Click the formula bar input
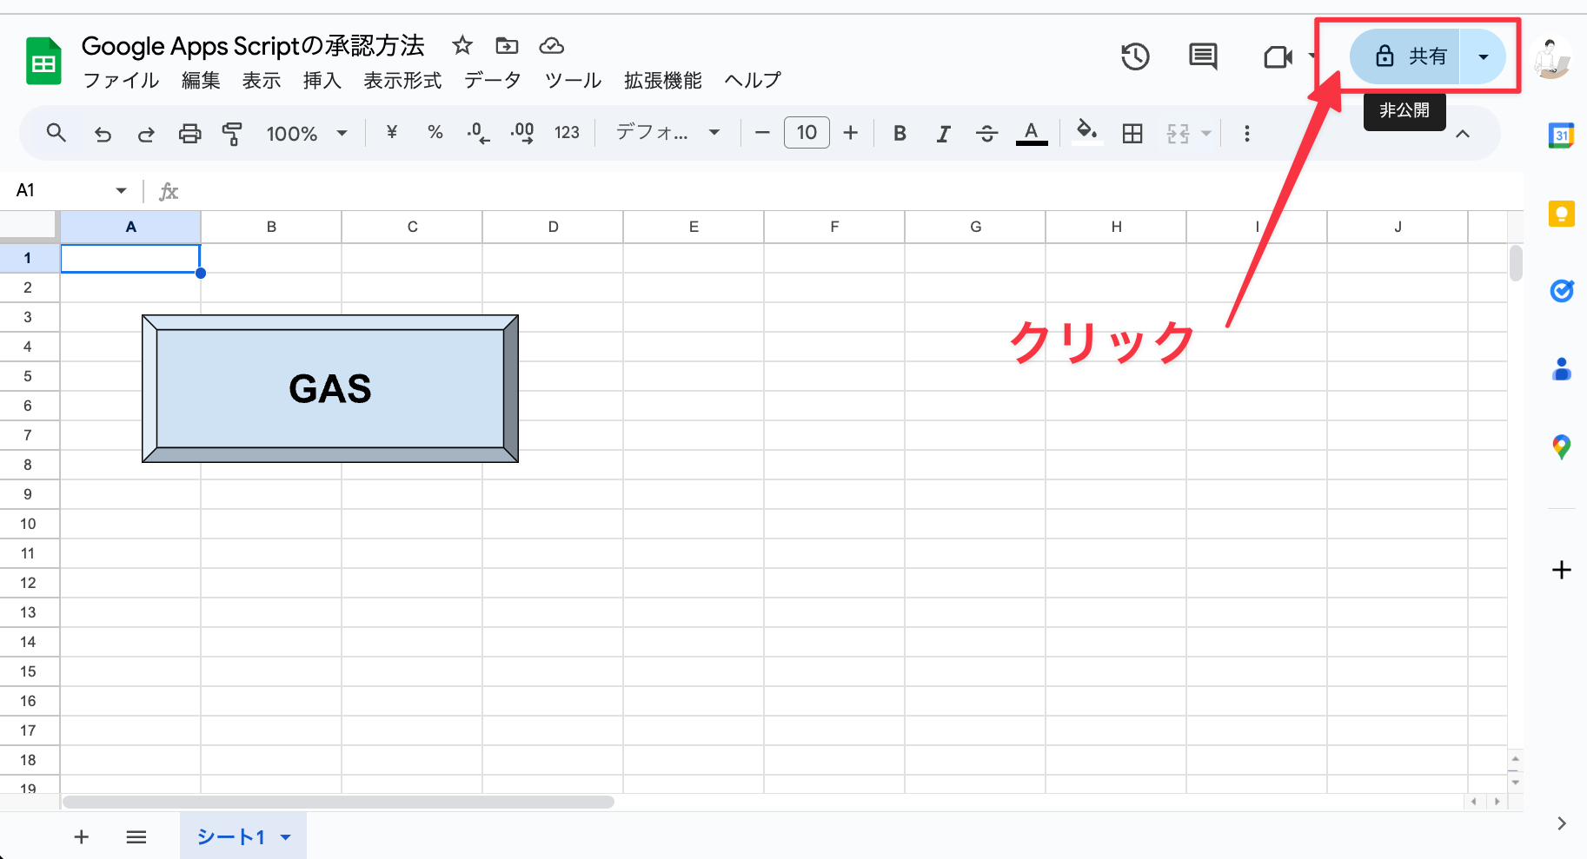Image resolution: width=1587 pixels, height=859 pixels. tap(852, 191)
